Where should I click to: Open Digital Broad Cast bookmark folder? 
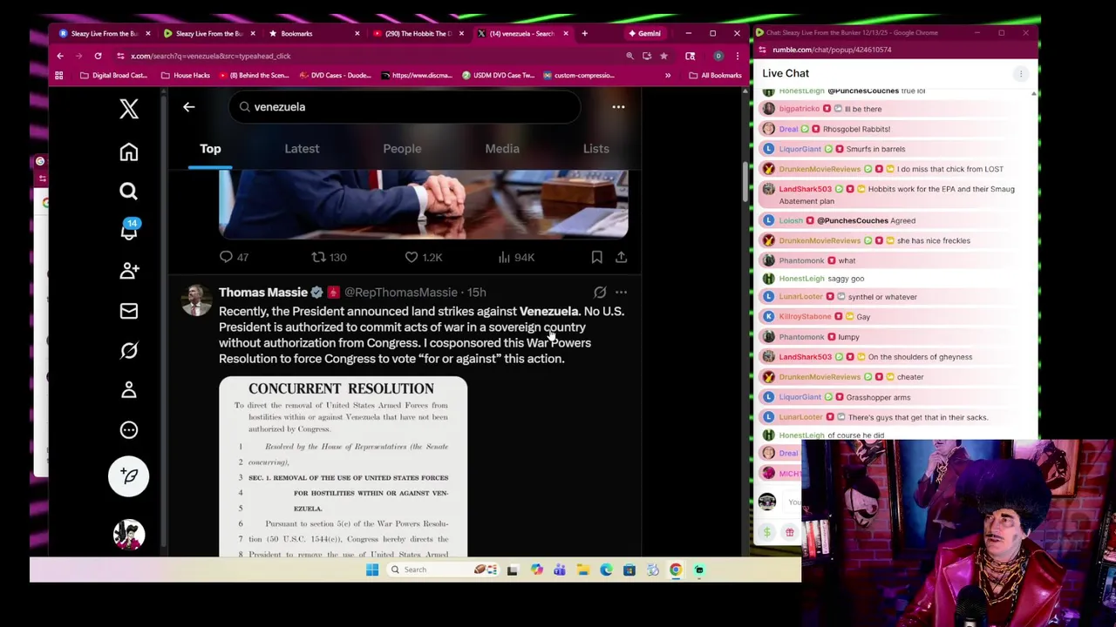113,76
